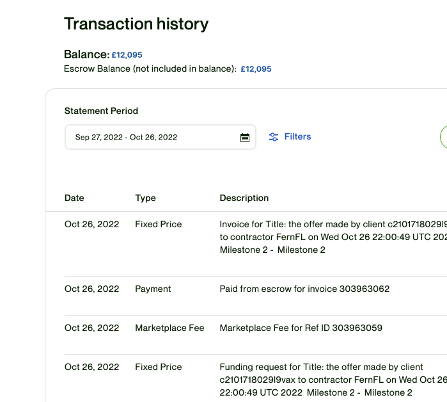Click the Description column header
Viewport: 447px width, 402px height.
tap(244, 198)
